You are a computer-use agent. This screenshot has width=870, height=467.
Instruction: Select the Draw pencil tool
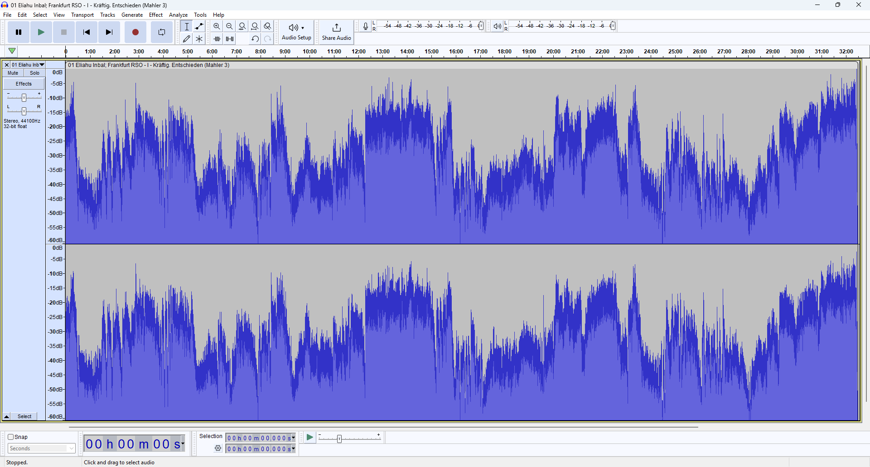click(187, 39)
